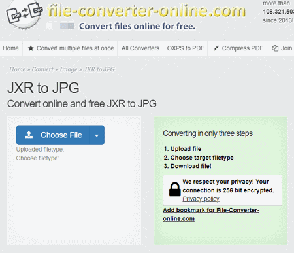Screen dimensions: 294x253
Task: Select the 'JXR to JPG' main heading
Action: tap(43, 88)
